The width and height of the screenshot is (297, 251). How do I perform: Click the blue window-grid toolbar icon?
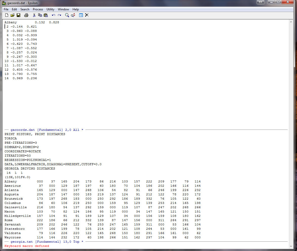(81, 15)
